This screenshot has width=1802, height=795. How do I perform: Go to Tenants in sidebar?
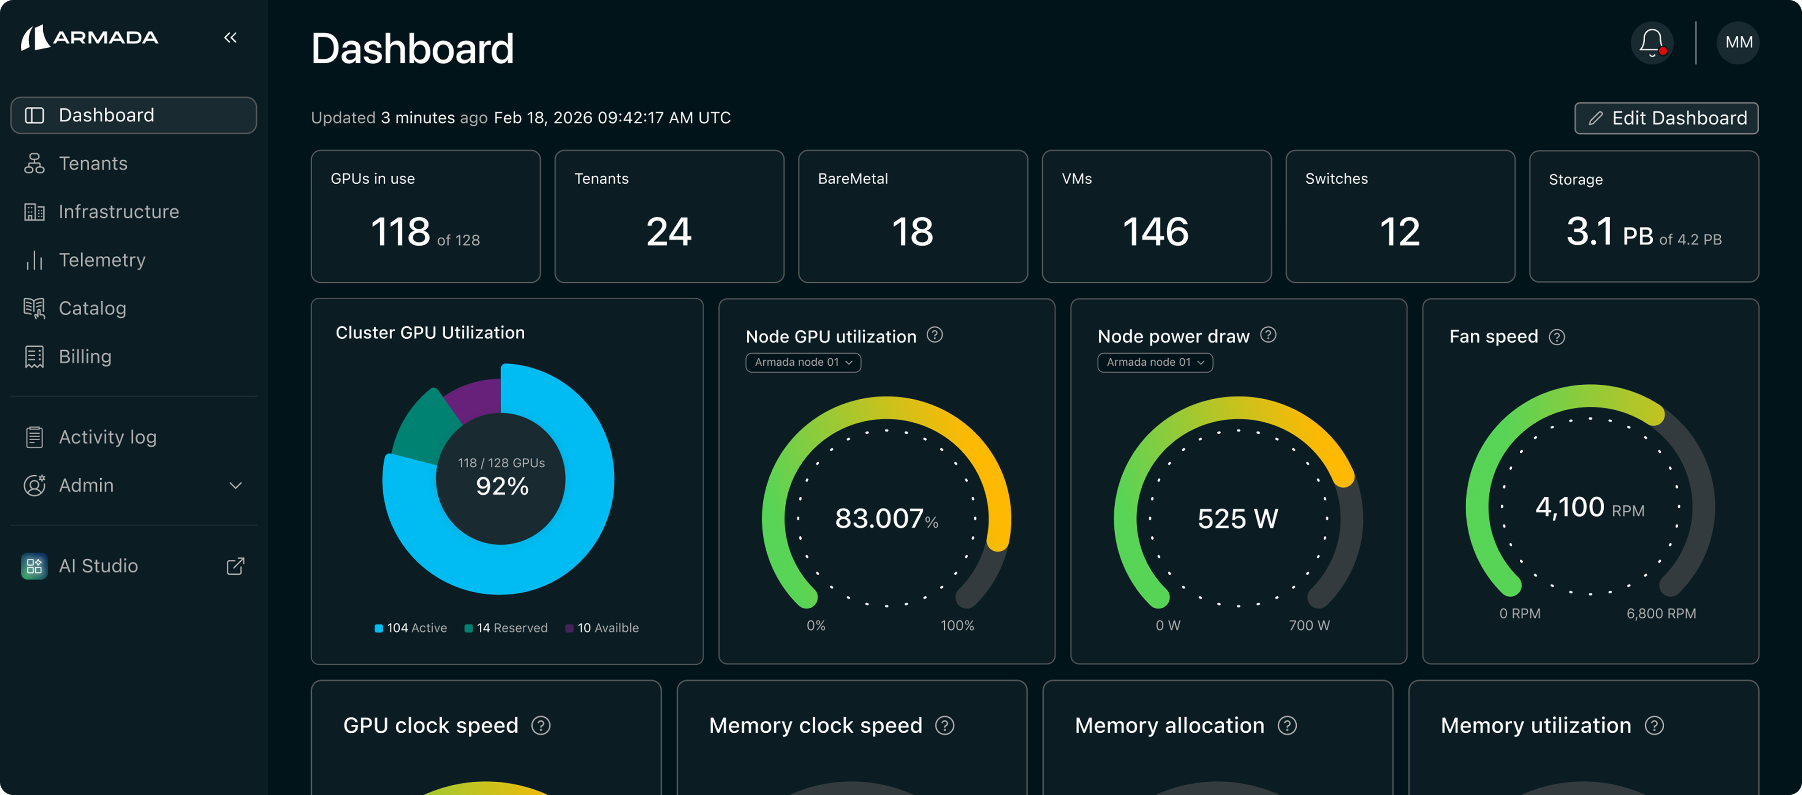[x=93, y=164]
